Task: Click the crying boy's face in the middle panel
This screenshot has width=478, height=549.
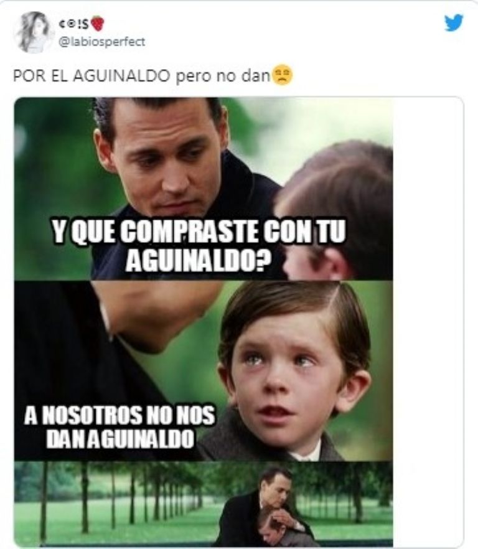Action: pos(293,370)
